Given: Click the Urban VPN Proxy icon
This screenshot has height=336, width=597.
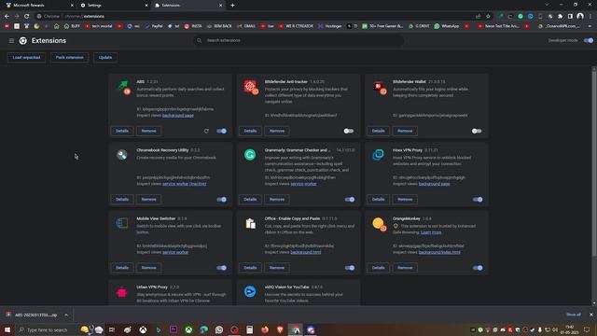Looking at the screenshot, I should 122,292.
